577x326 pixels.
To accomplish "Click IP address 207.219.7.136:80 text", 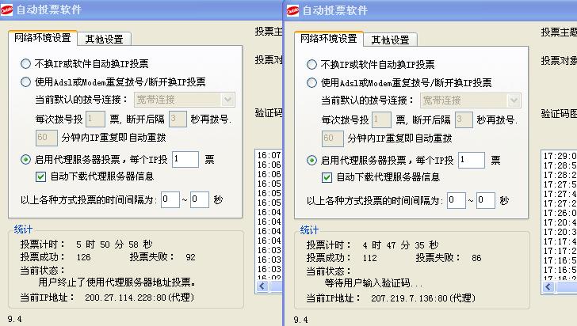I will coord(423,298).
